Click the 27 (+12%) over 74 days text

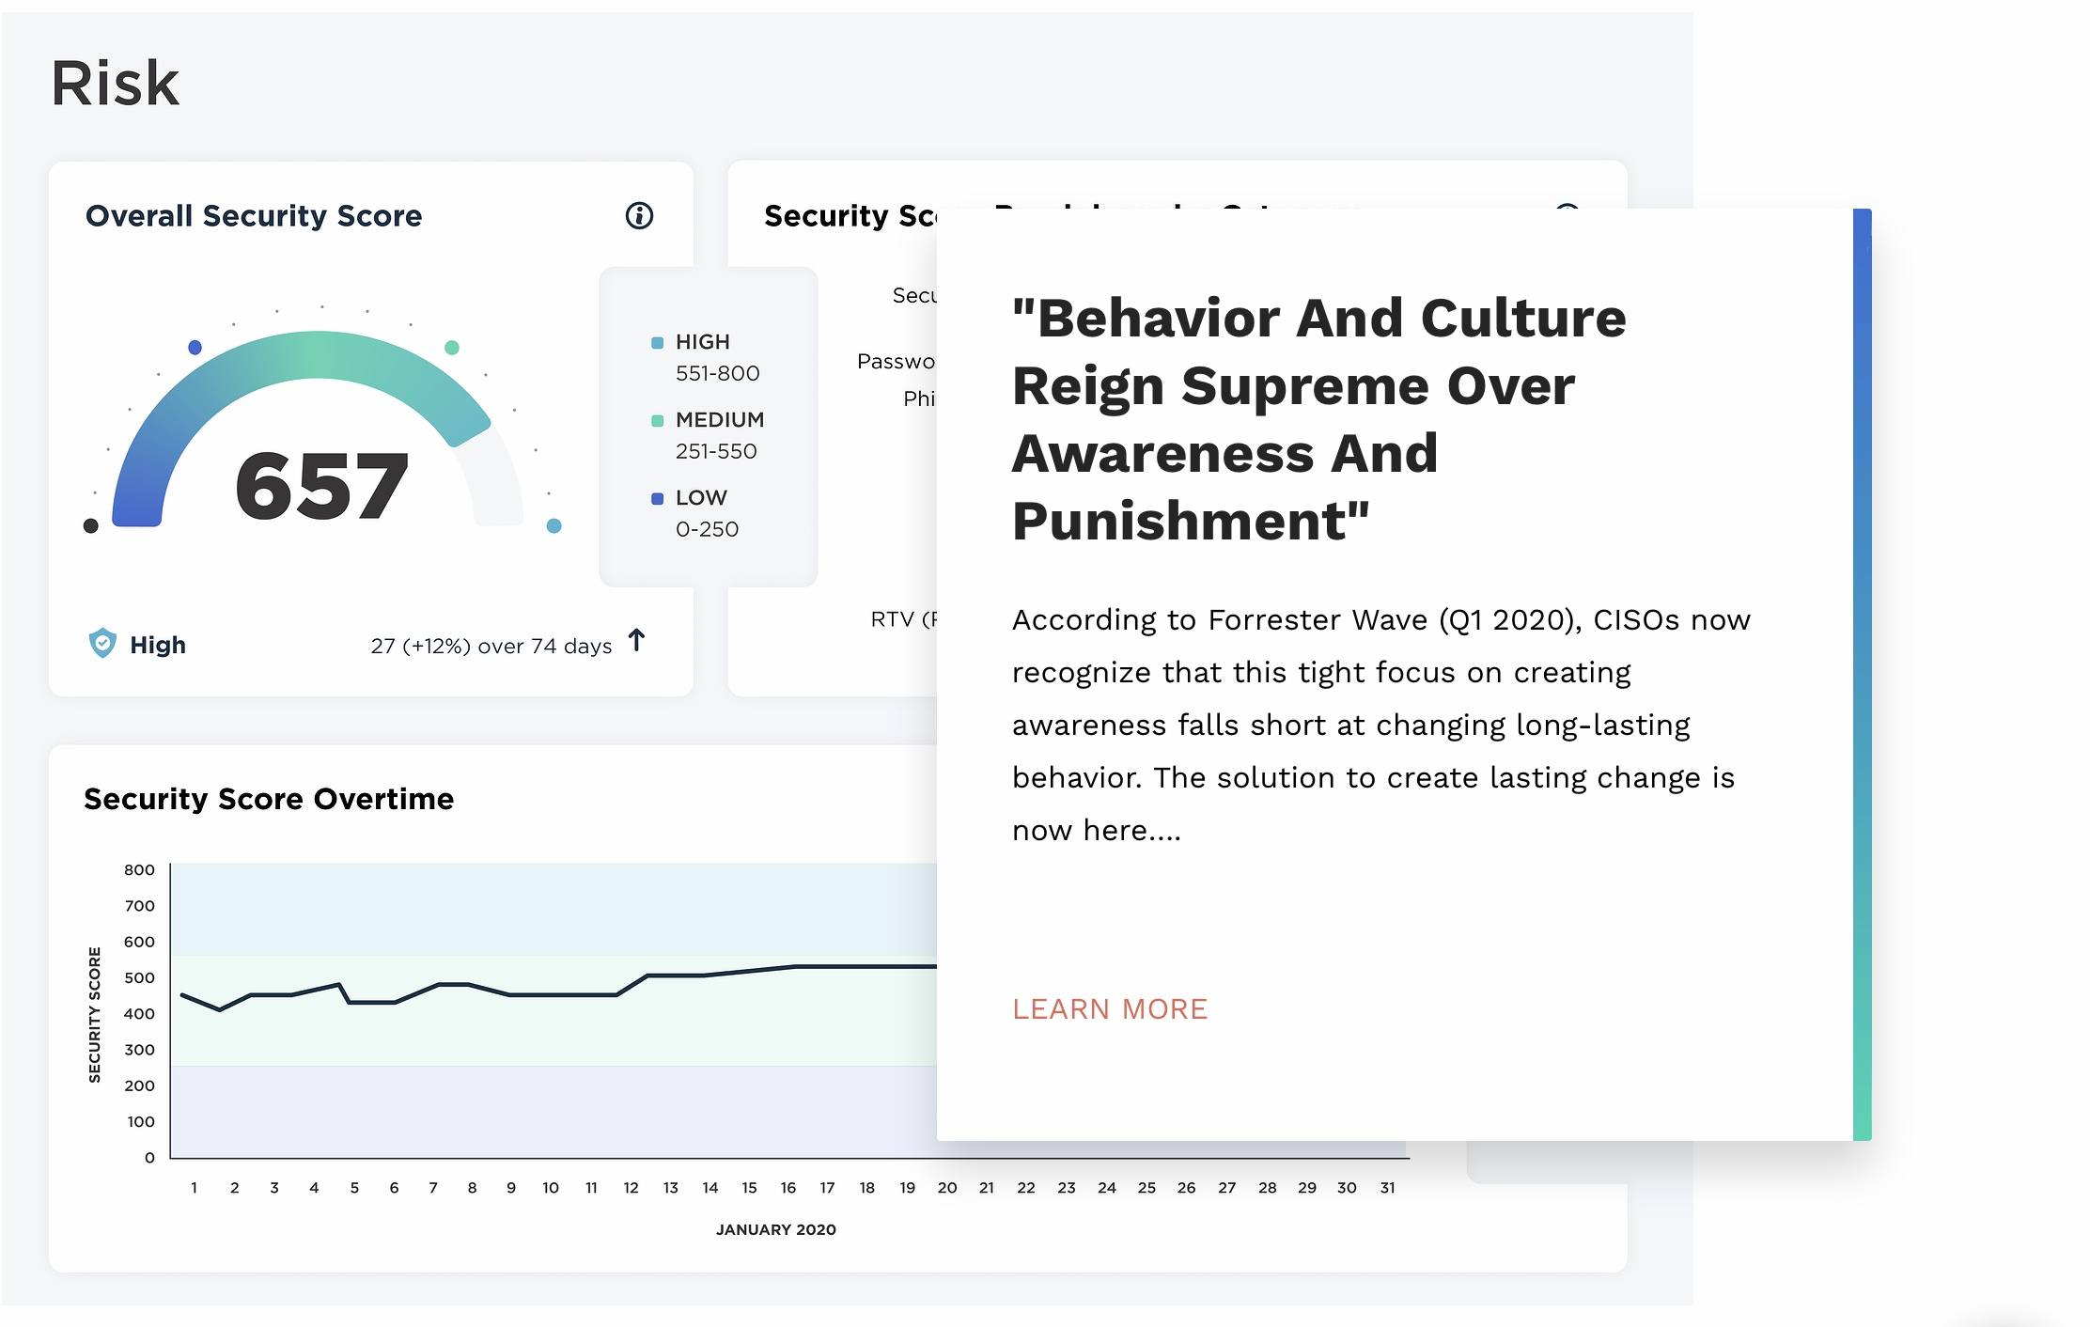(491, 646)
